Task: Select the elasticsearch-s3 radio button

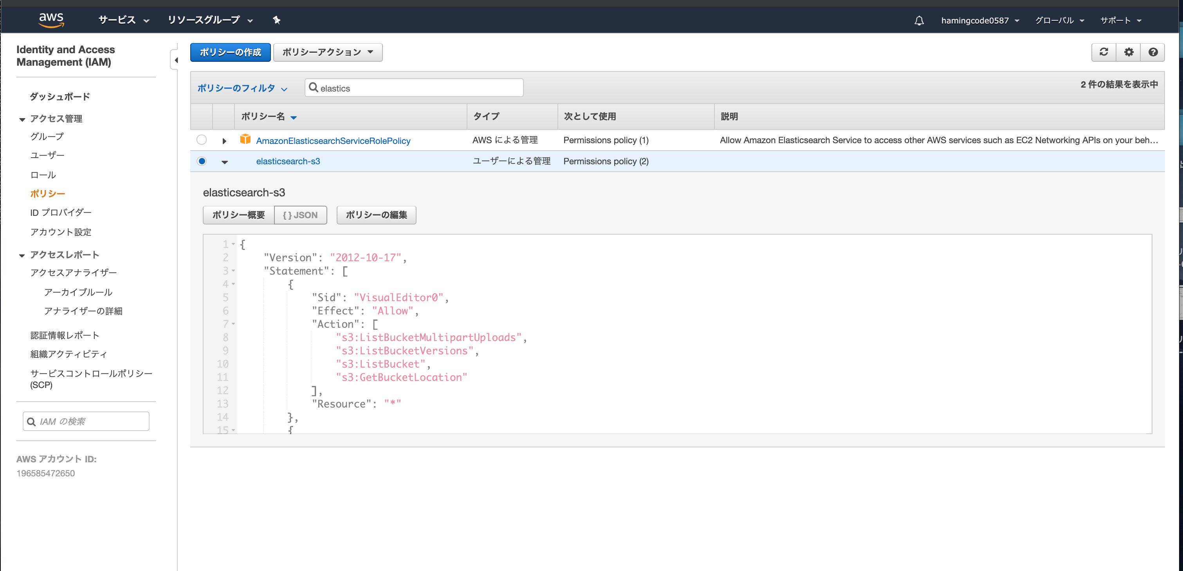Action: point(201,161)
